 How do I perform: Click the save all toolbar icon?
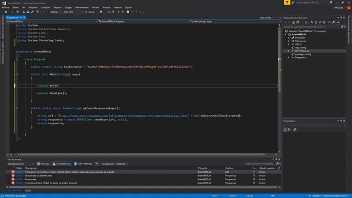coord(32,12)
